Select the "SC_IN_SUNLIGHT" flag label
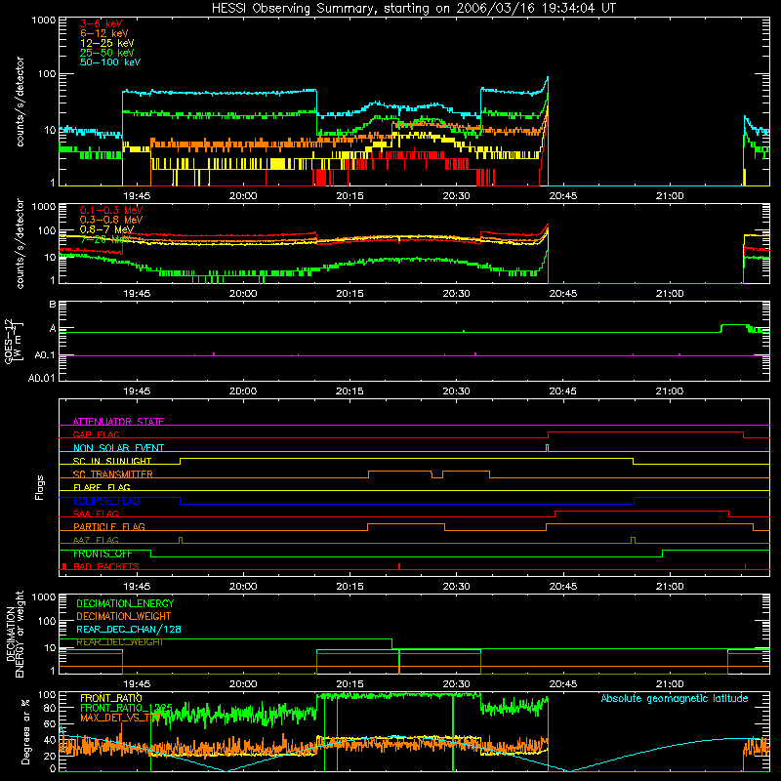 tap(112, 461)
